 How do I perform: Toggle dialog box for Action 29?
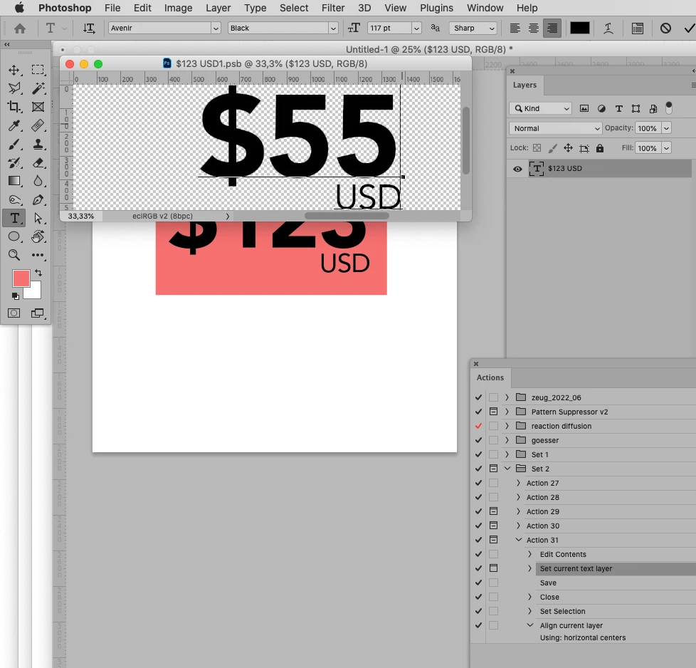493,511
